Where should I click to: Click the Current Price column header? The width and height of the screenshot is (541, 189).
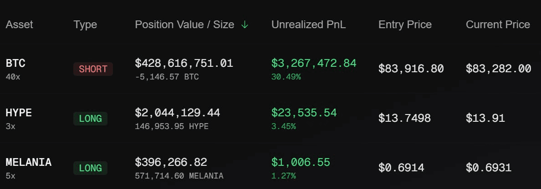point(498,25)
